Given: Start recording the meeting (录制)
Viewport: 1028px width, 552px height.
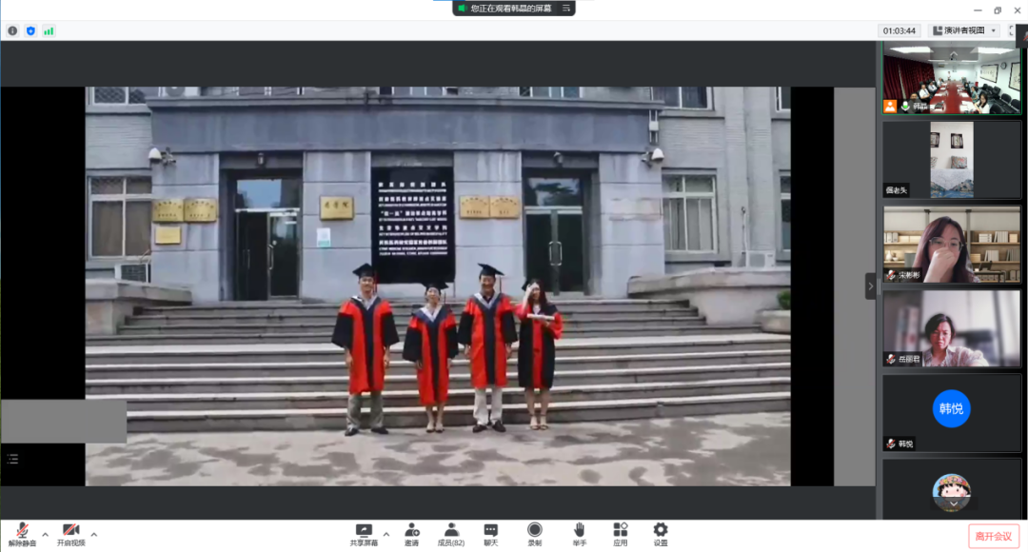Looking at the screenshot, I should pos(535,533).
